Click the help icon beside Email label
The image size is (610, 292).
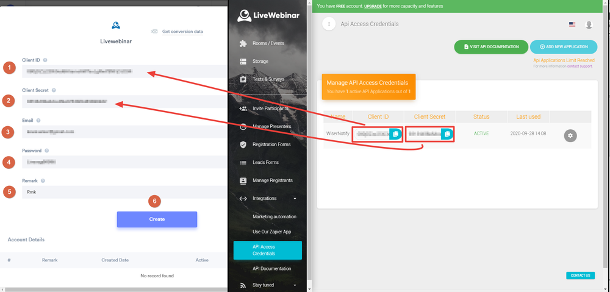click(x=38, y=121)
